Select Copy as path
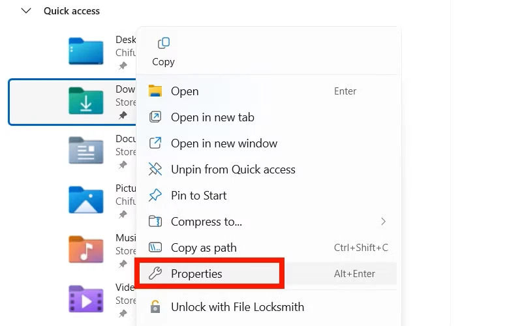The width and height of the screenshot is (522, 326). [x=204, y=248]
